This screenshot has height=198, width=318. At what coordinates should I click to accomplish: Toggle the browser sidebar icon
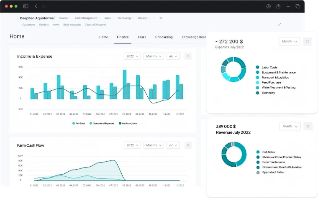[26, 6]
